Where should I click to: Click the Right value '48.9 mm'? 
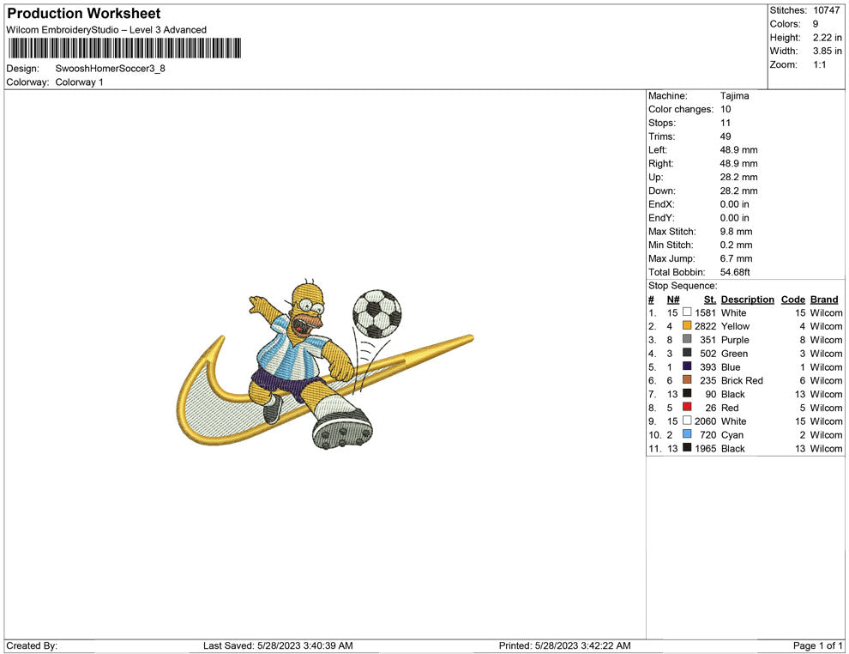coord(739,164)
